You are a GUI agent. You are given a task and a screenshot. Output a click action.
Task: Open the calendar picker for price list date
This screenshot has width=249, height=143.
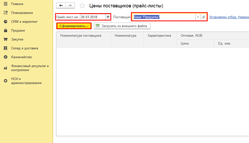pos(108,17)
